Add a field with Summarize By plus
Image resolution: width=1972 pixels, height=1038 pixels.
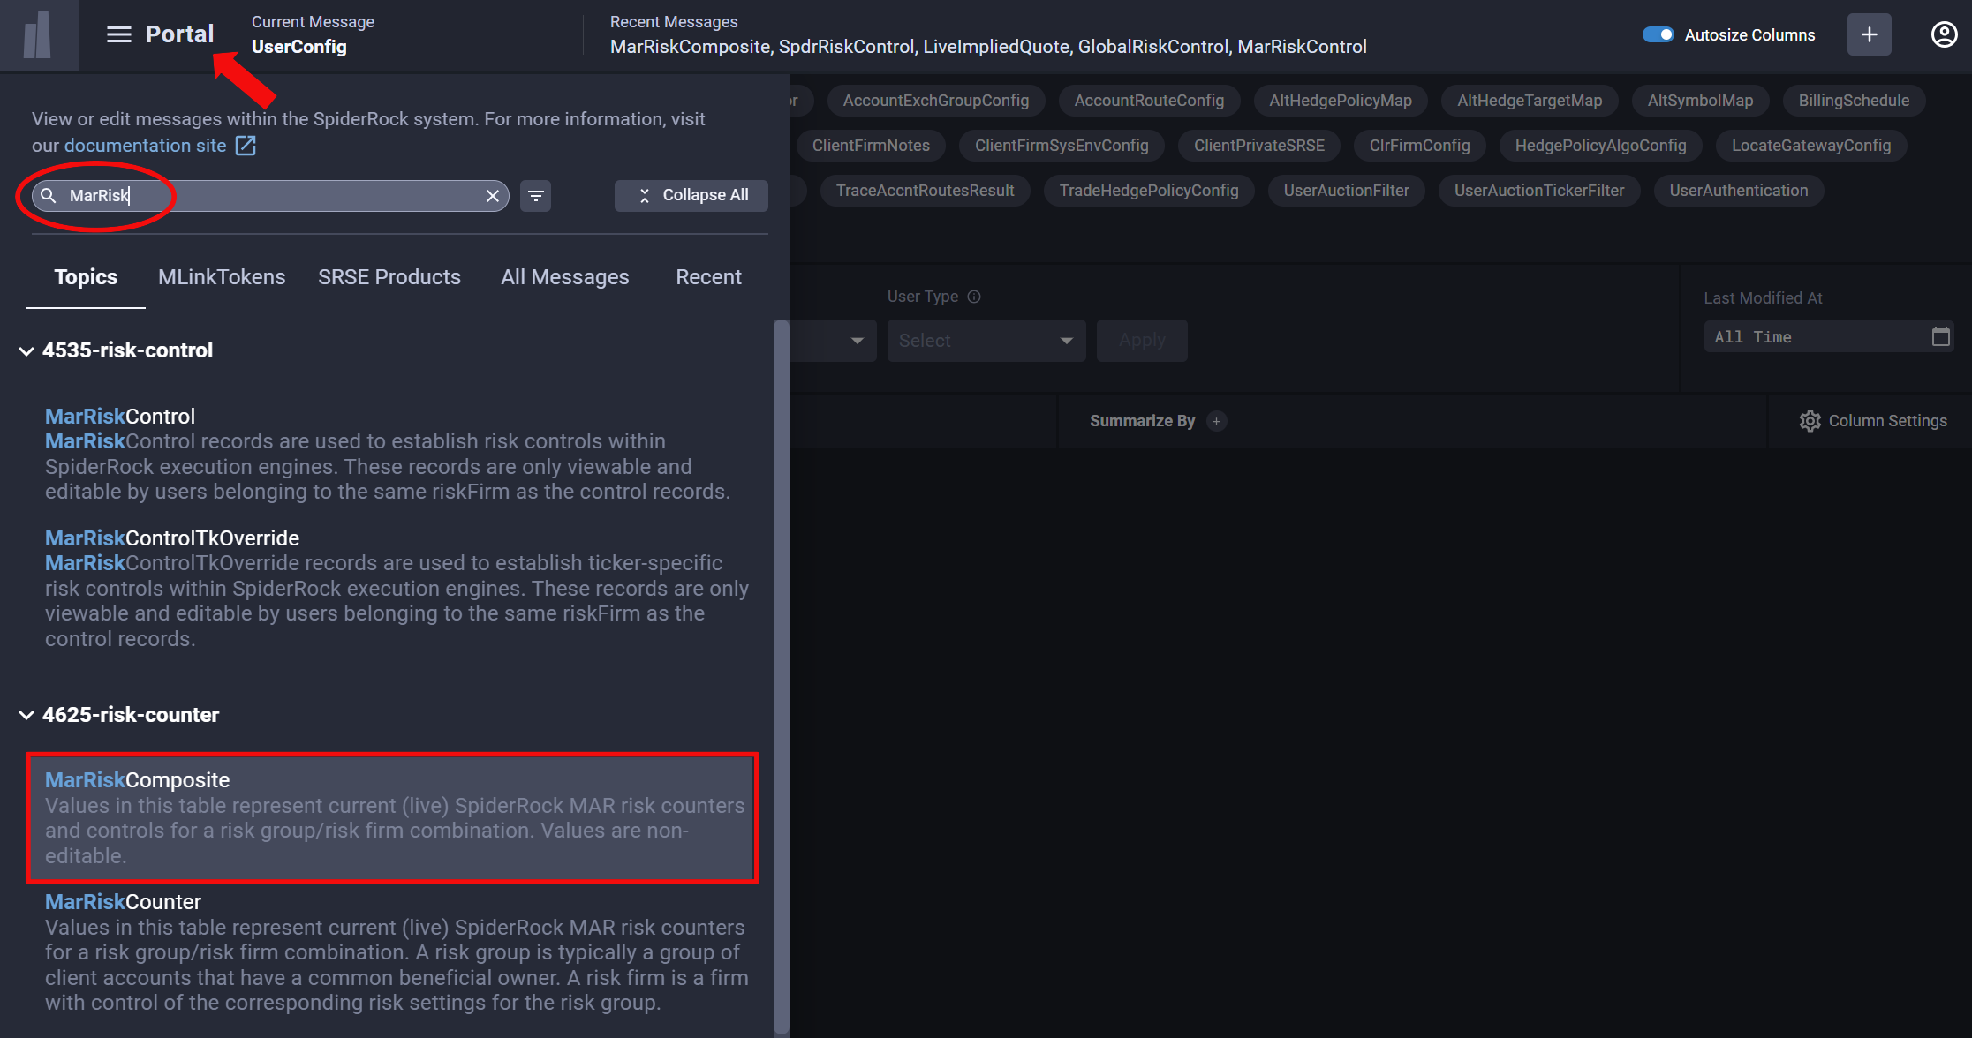point(1217,421)
